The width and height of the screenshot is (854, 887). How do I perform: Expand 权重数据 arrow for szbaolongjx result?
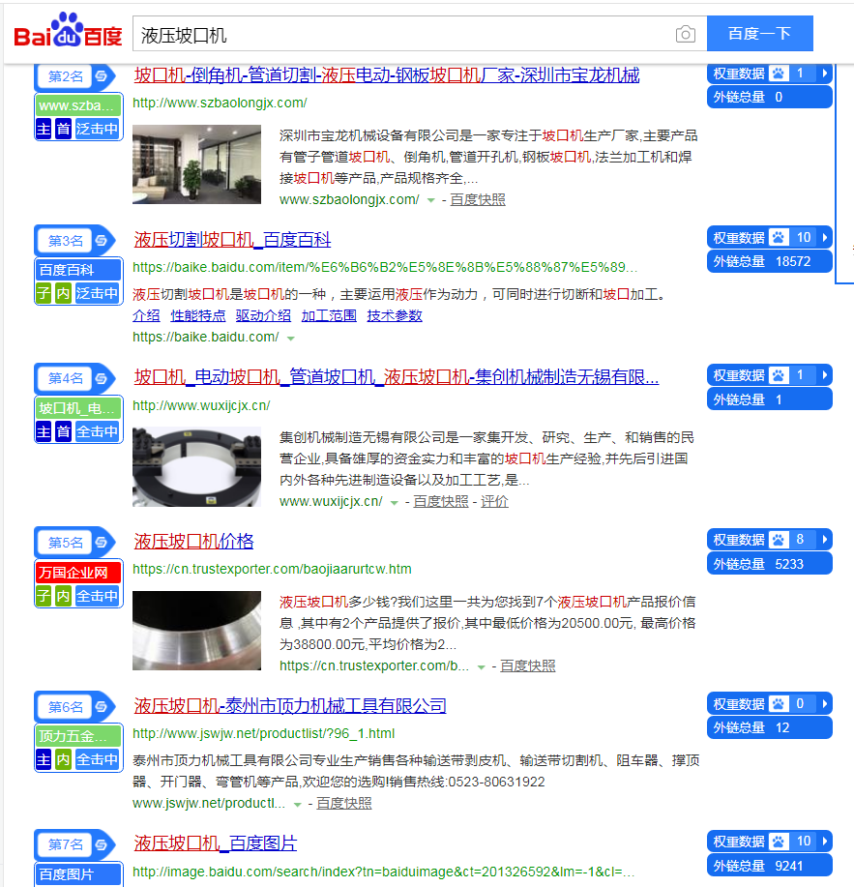(x=825, y=74)
